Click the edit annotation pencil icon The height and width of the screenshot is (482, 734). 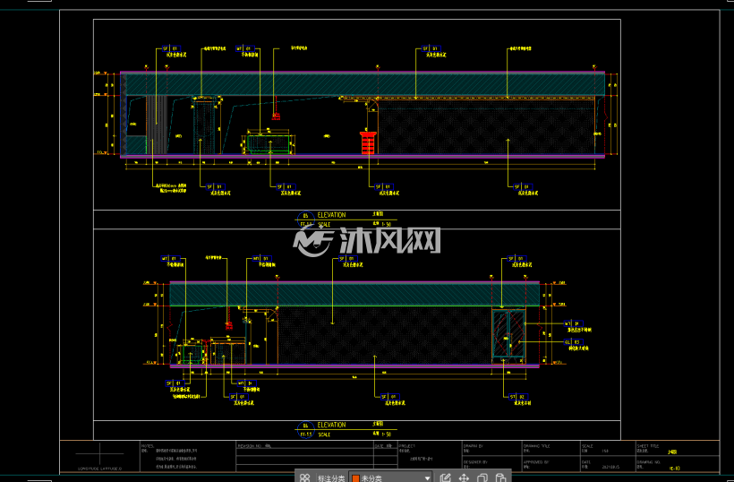coord(445,478)
